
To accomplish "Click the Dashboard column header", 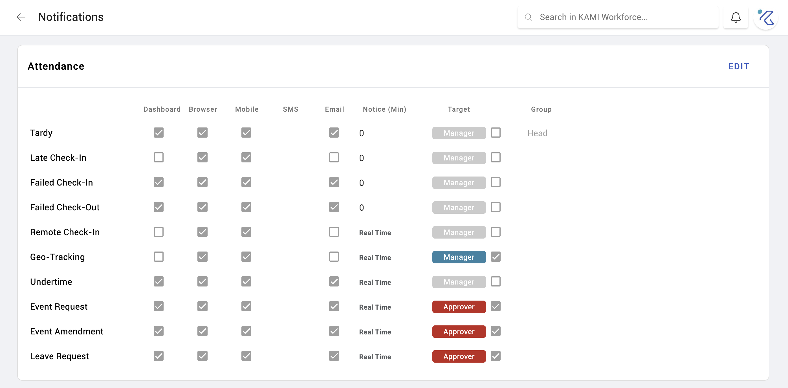I will (x=162, y=109).
